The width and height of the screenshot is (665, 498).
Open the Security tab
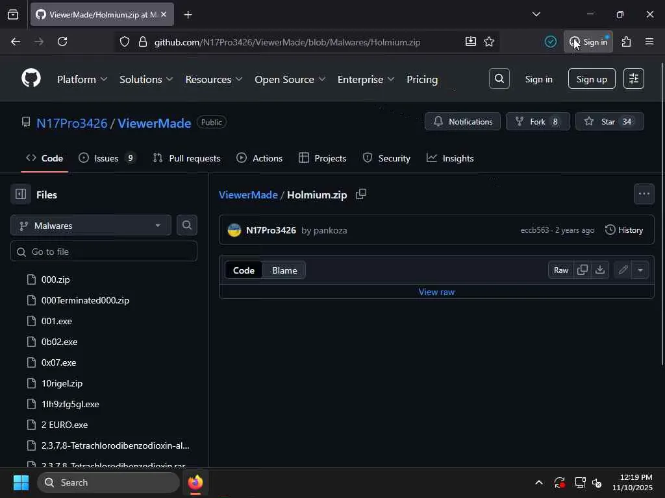386,158
